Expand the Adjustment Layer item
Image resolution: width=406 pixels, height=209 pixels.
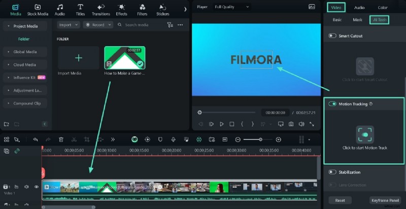pos(25,90)
